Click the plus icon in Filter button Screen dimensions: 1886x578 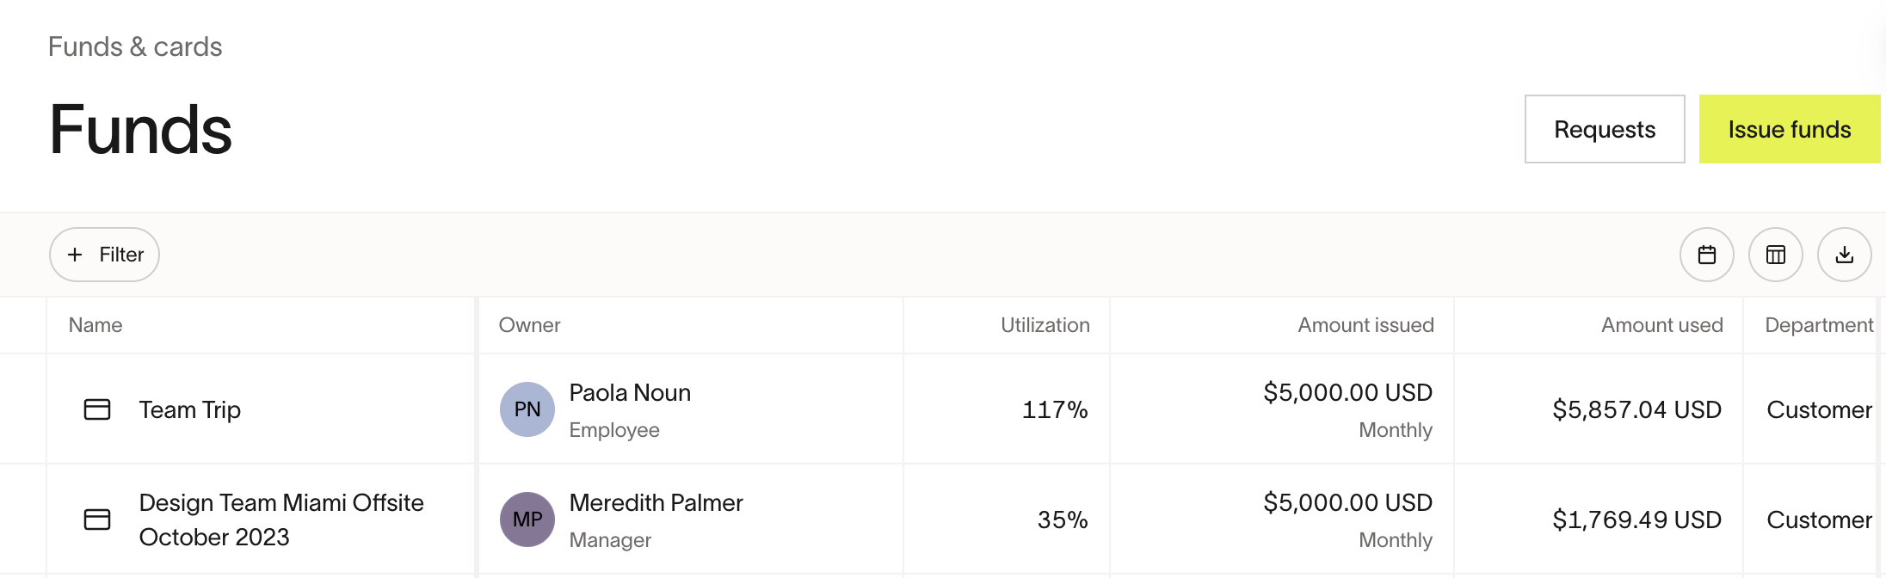[x=75, y=255]
